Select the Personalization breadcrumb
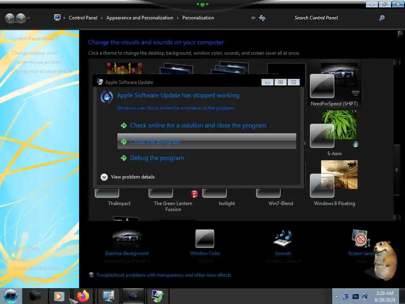405x304 pixels. coord(198,18)
